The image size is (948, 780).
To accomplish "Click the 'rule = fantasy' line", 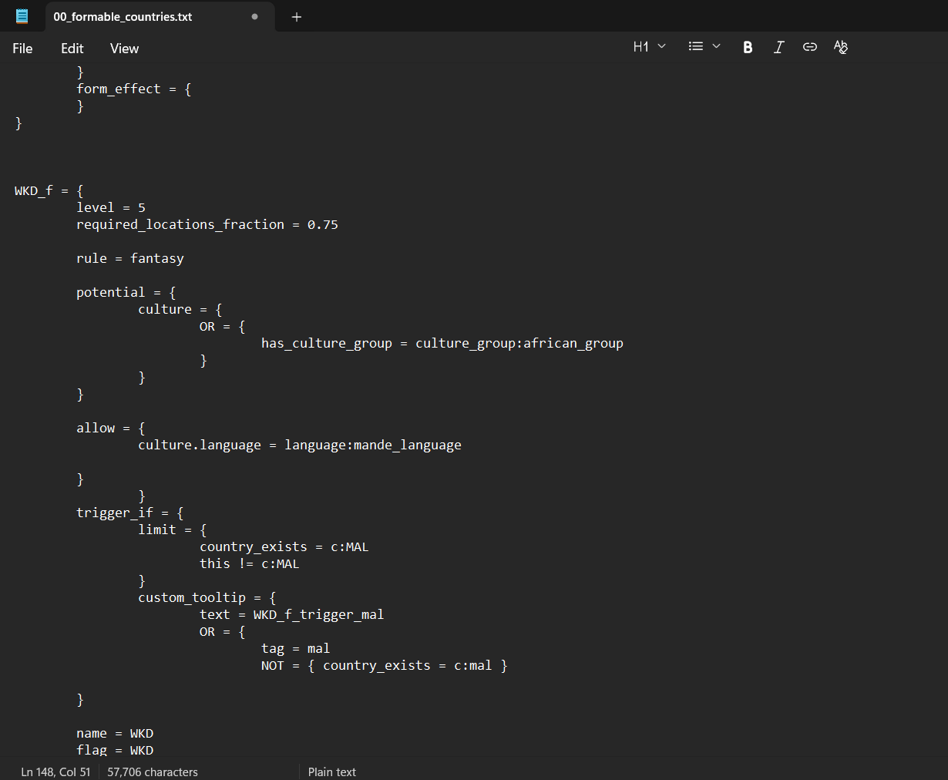I will coord(130,258).
